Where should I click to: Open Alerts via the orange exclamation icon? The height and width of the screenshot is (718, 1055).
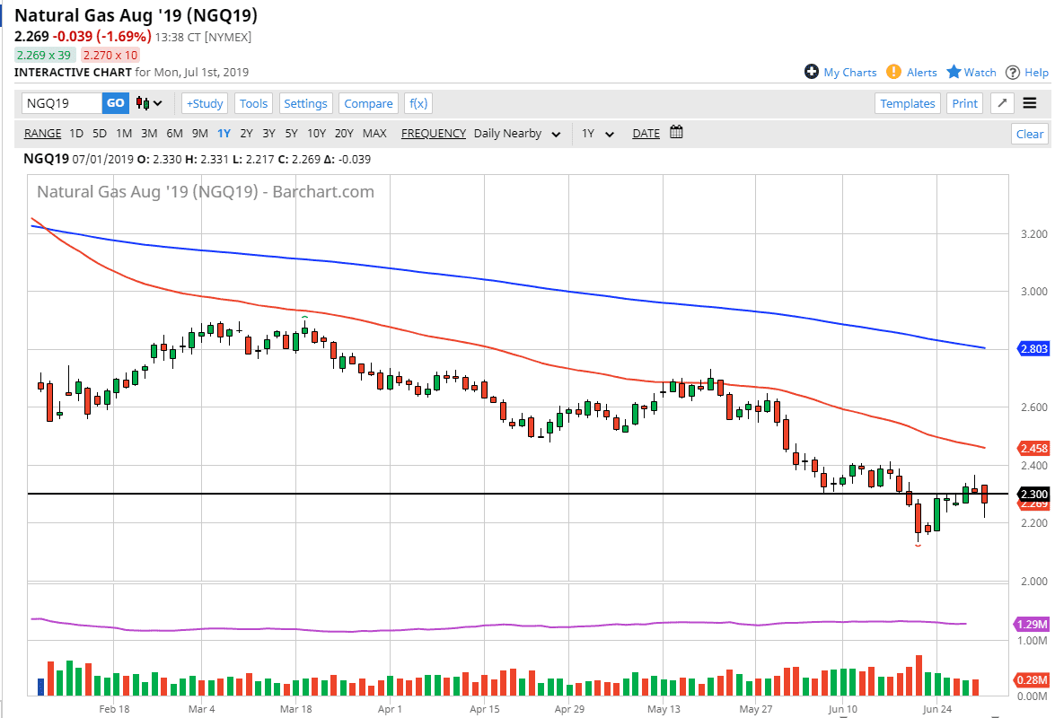[893, 72]
